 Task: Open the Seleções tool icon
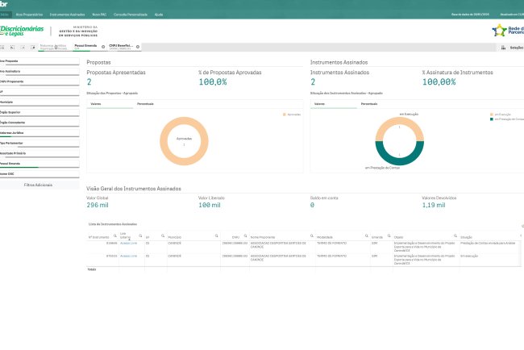503,48
